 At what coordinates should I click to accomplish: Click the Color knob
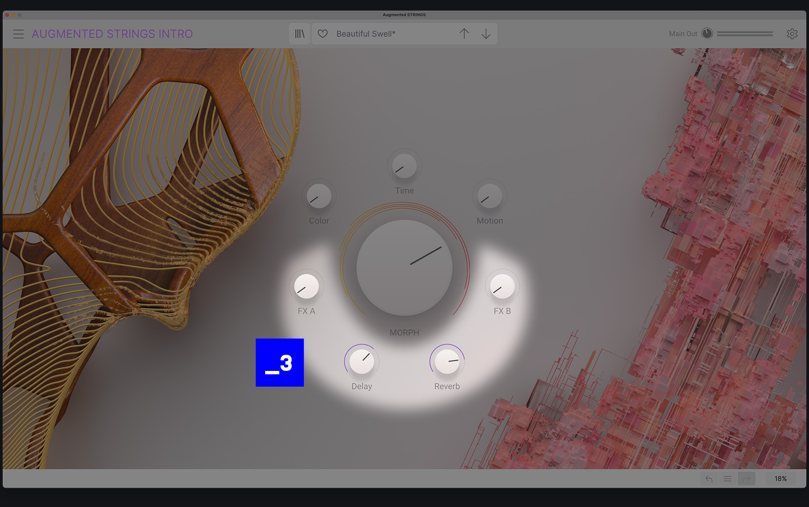319,196
